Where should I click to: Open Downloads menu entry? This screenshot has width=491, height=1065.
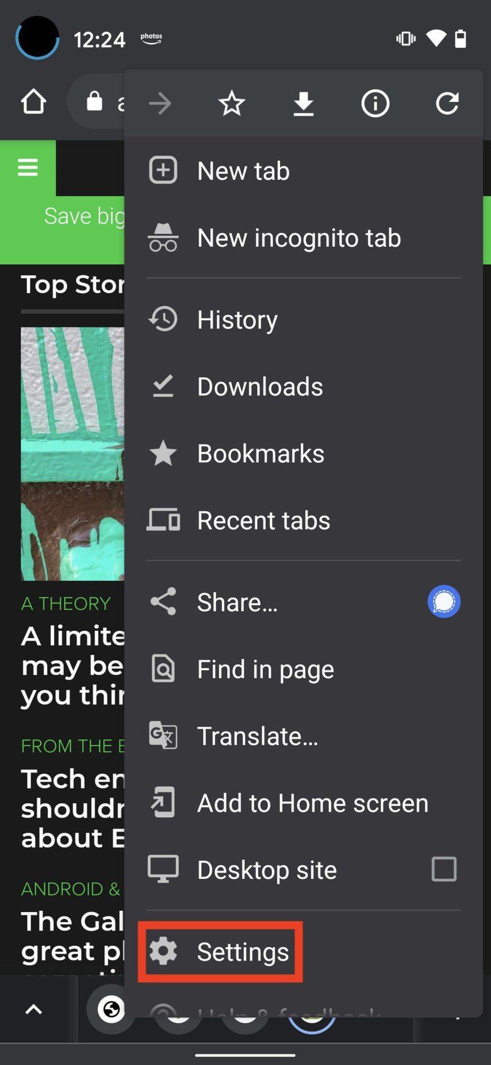point(260,386)
